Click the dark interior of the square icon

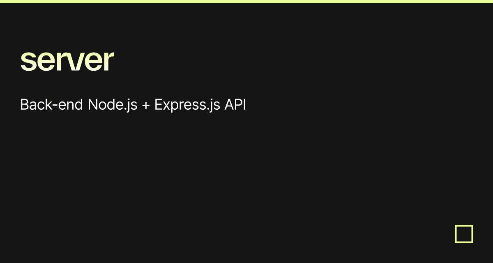464,234
